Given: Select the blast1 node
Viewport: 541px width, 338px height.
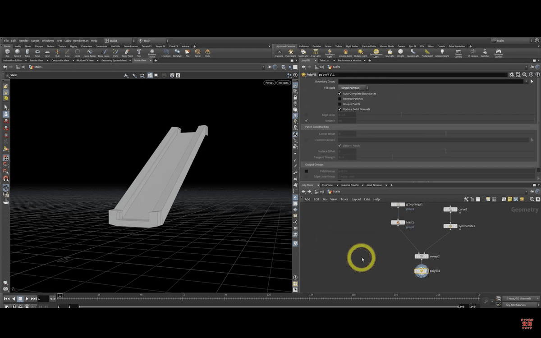Looking at the screenshot, I should click(x=398, y=223).
